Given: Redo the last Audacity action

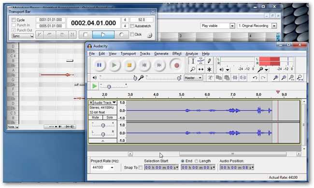Looking at the screenshot, I should (263, 78).
